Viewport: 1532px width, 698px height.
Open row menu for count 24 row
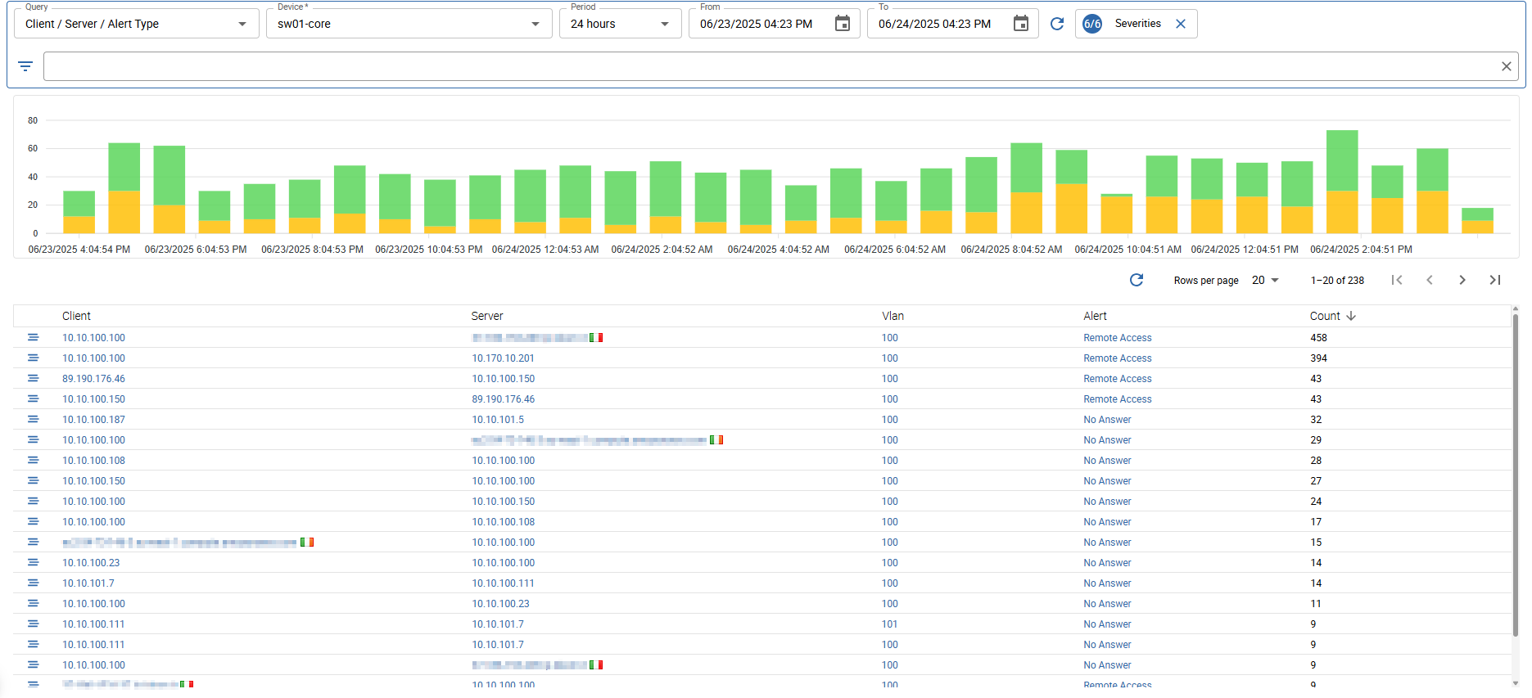(x=33, y=501)
